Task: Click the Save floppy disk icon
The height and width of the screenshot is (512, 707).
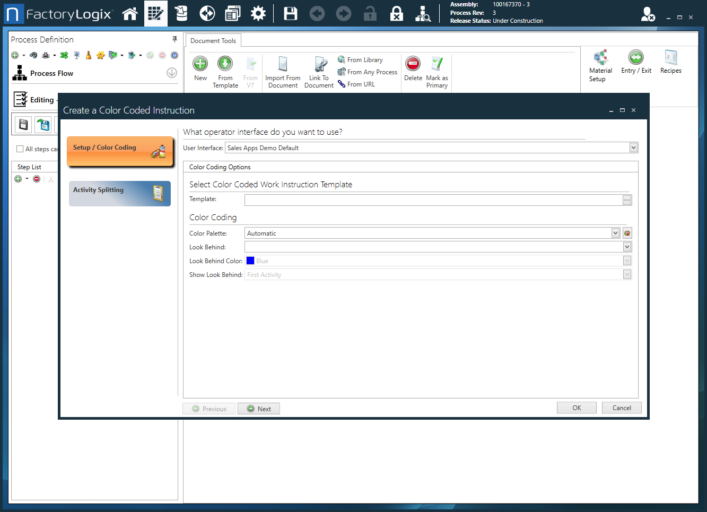Action: coord(291,14)
